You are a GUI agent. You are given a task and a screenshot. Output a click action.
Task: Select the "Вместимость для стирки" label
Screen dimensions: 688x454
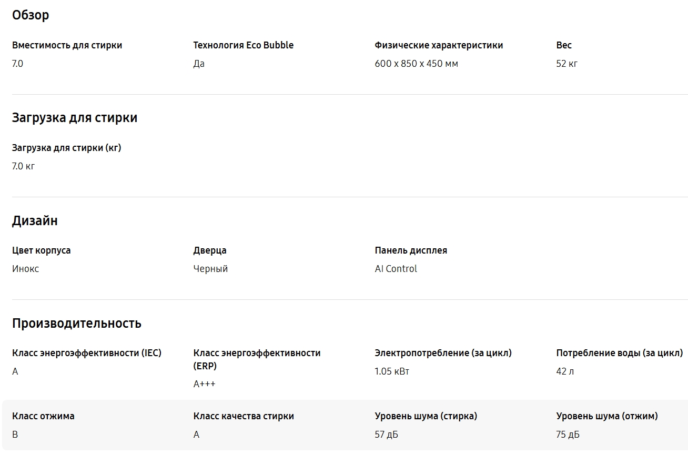click(x=67, y=45)
